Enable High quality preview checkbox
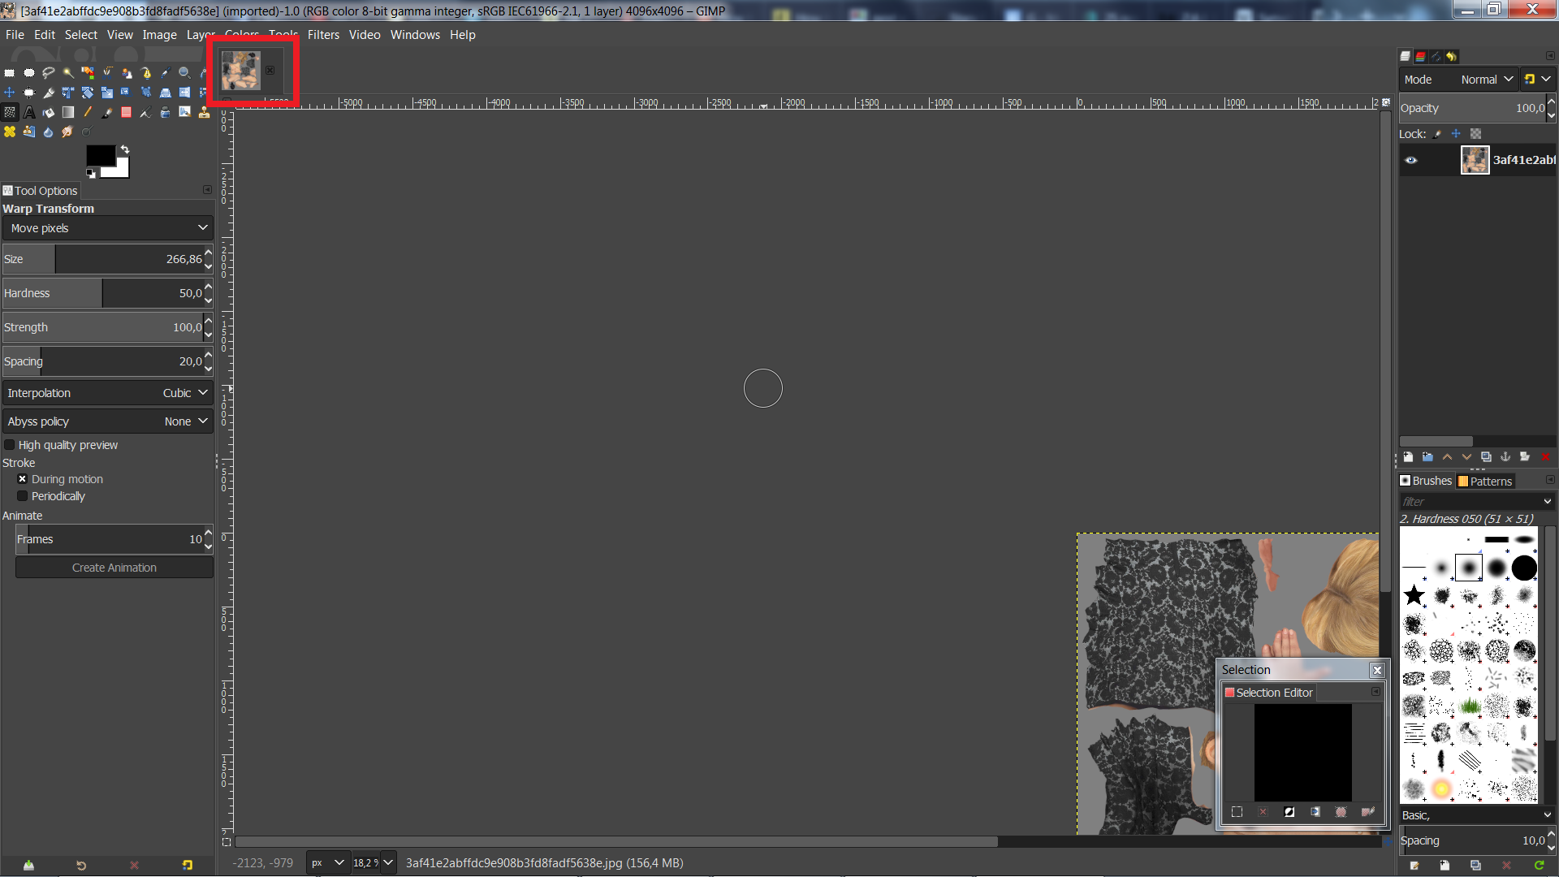This screenshot has width=1559, height=877. coord(11,445)
